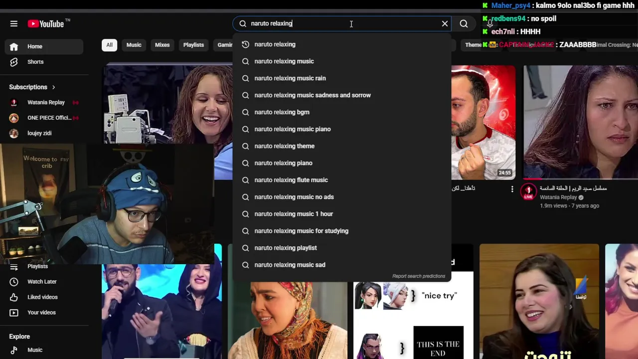
Task: Choose 'naruto relaxing music 1 hour' suggestion
Action: (341, 214)
